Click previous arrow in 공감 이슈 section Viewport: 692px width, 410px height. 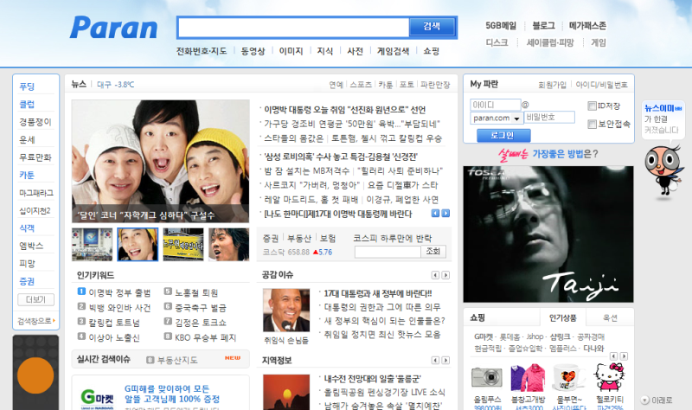click(x=436, y=275)
